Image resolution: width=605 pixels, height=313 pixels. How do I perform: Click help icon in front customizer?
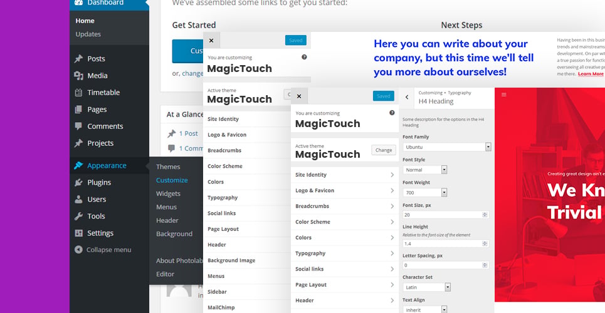point(392,113)
